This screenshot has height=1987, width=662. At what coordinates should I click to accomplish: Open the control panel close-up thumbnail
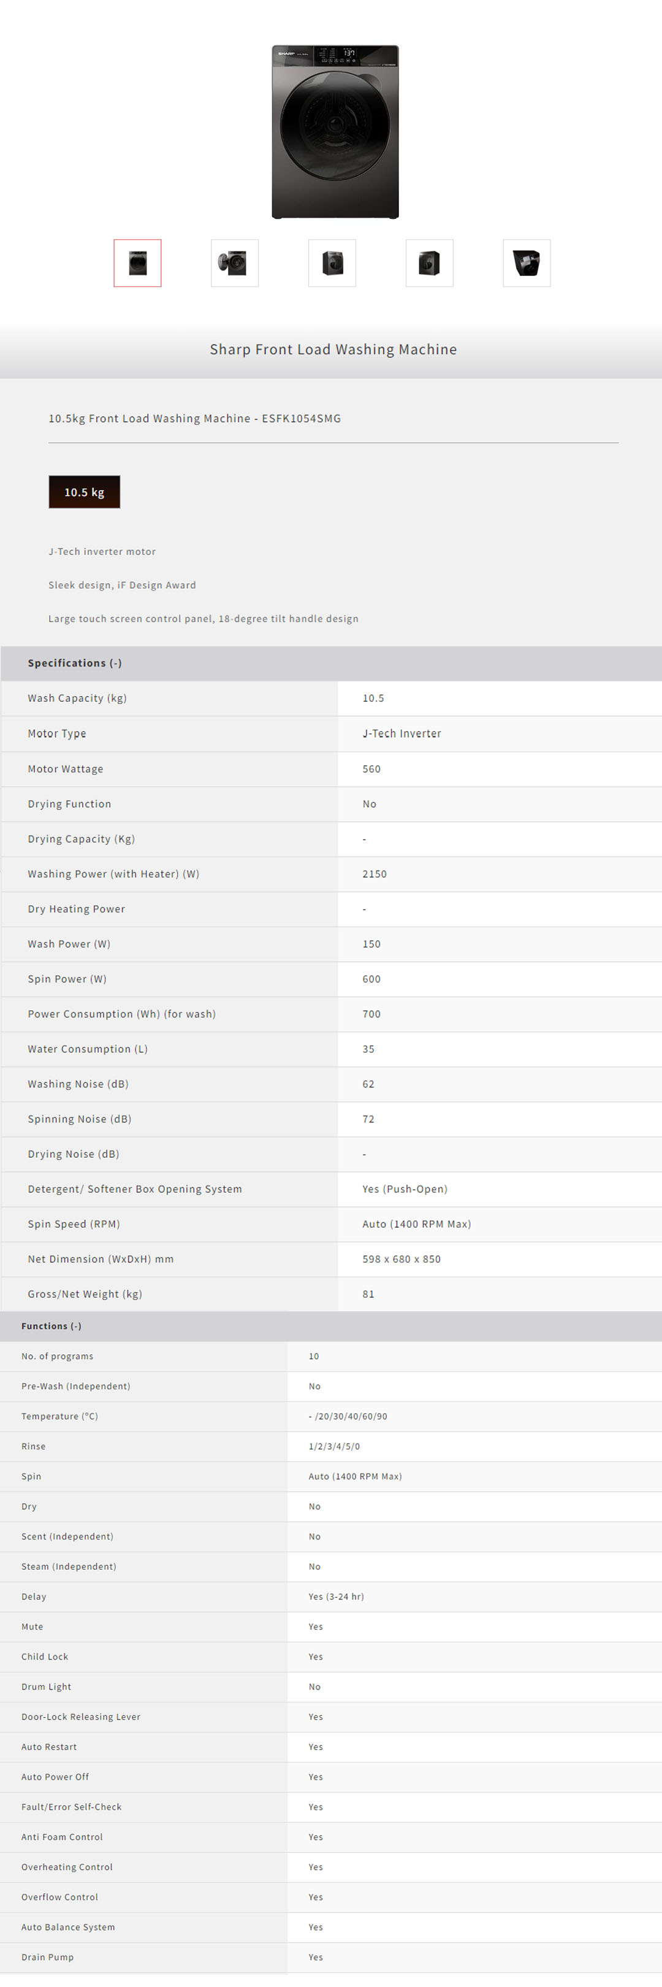click(x=527, y=263)
